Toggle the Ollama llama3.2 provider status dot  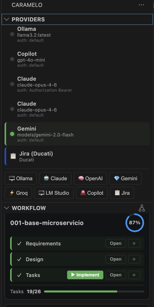(x=12, y=34)
